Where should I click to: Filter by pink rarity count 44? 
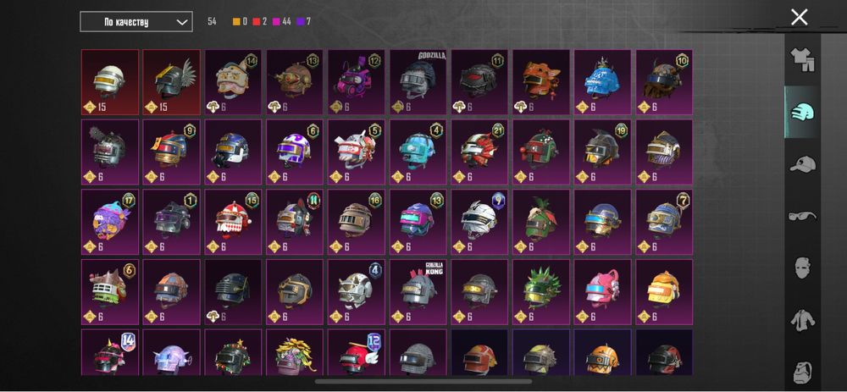coord(282,22)
